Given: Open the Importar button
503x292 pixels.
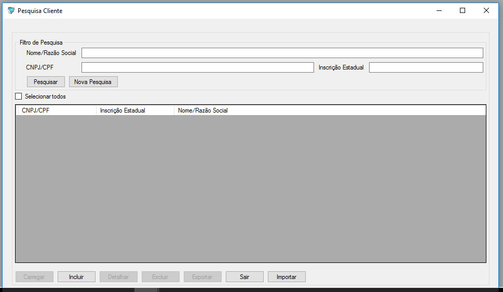Looking at the screenshot, I should click(287, 276).
